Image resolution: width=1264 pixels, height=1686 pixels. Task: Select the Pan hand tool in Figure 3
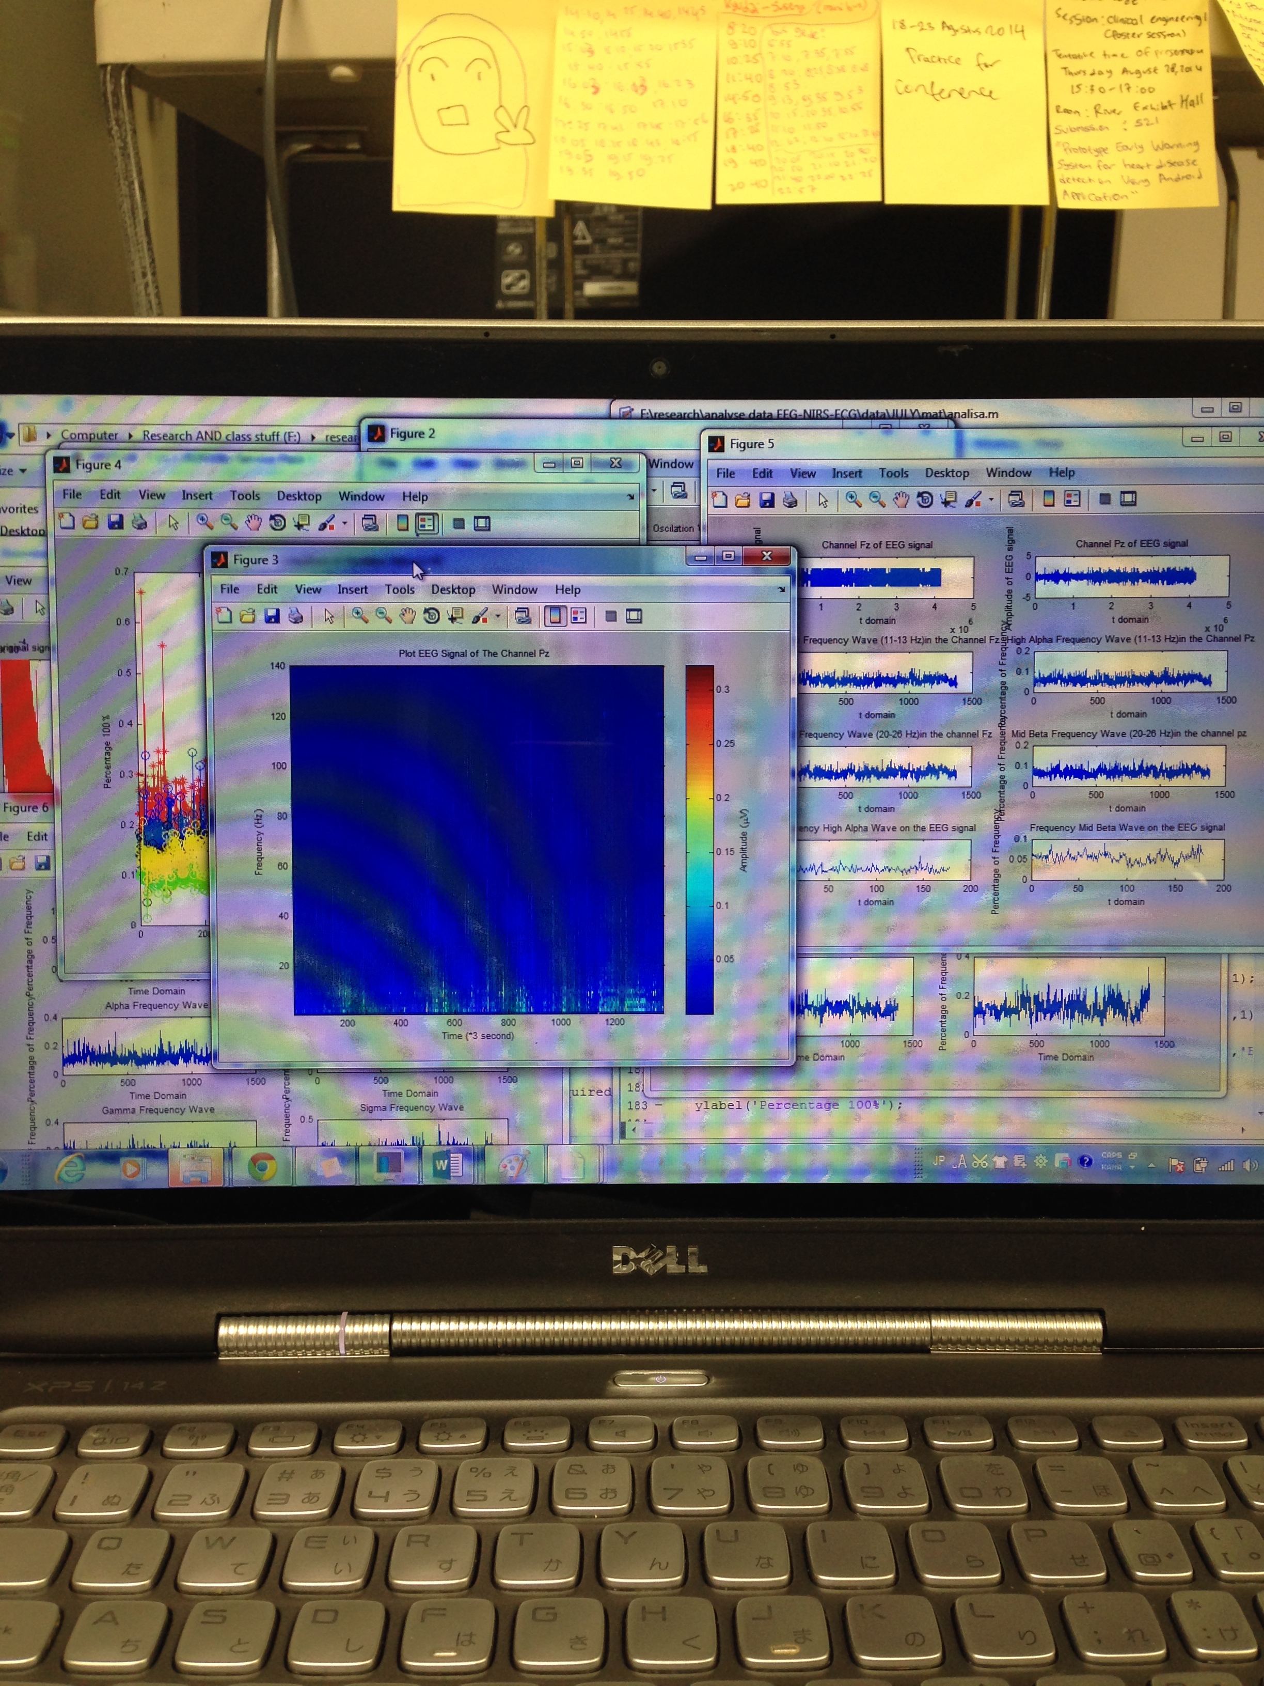click(x=407, y=616)
